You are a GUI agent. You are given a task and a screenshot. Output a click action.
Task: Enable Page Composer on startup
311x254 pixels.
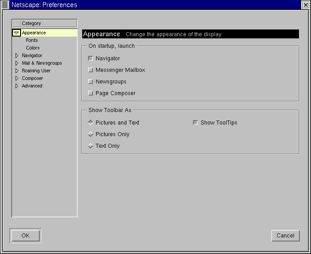pos(91,93)
